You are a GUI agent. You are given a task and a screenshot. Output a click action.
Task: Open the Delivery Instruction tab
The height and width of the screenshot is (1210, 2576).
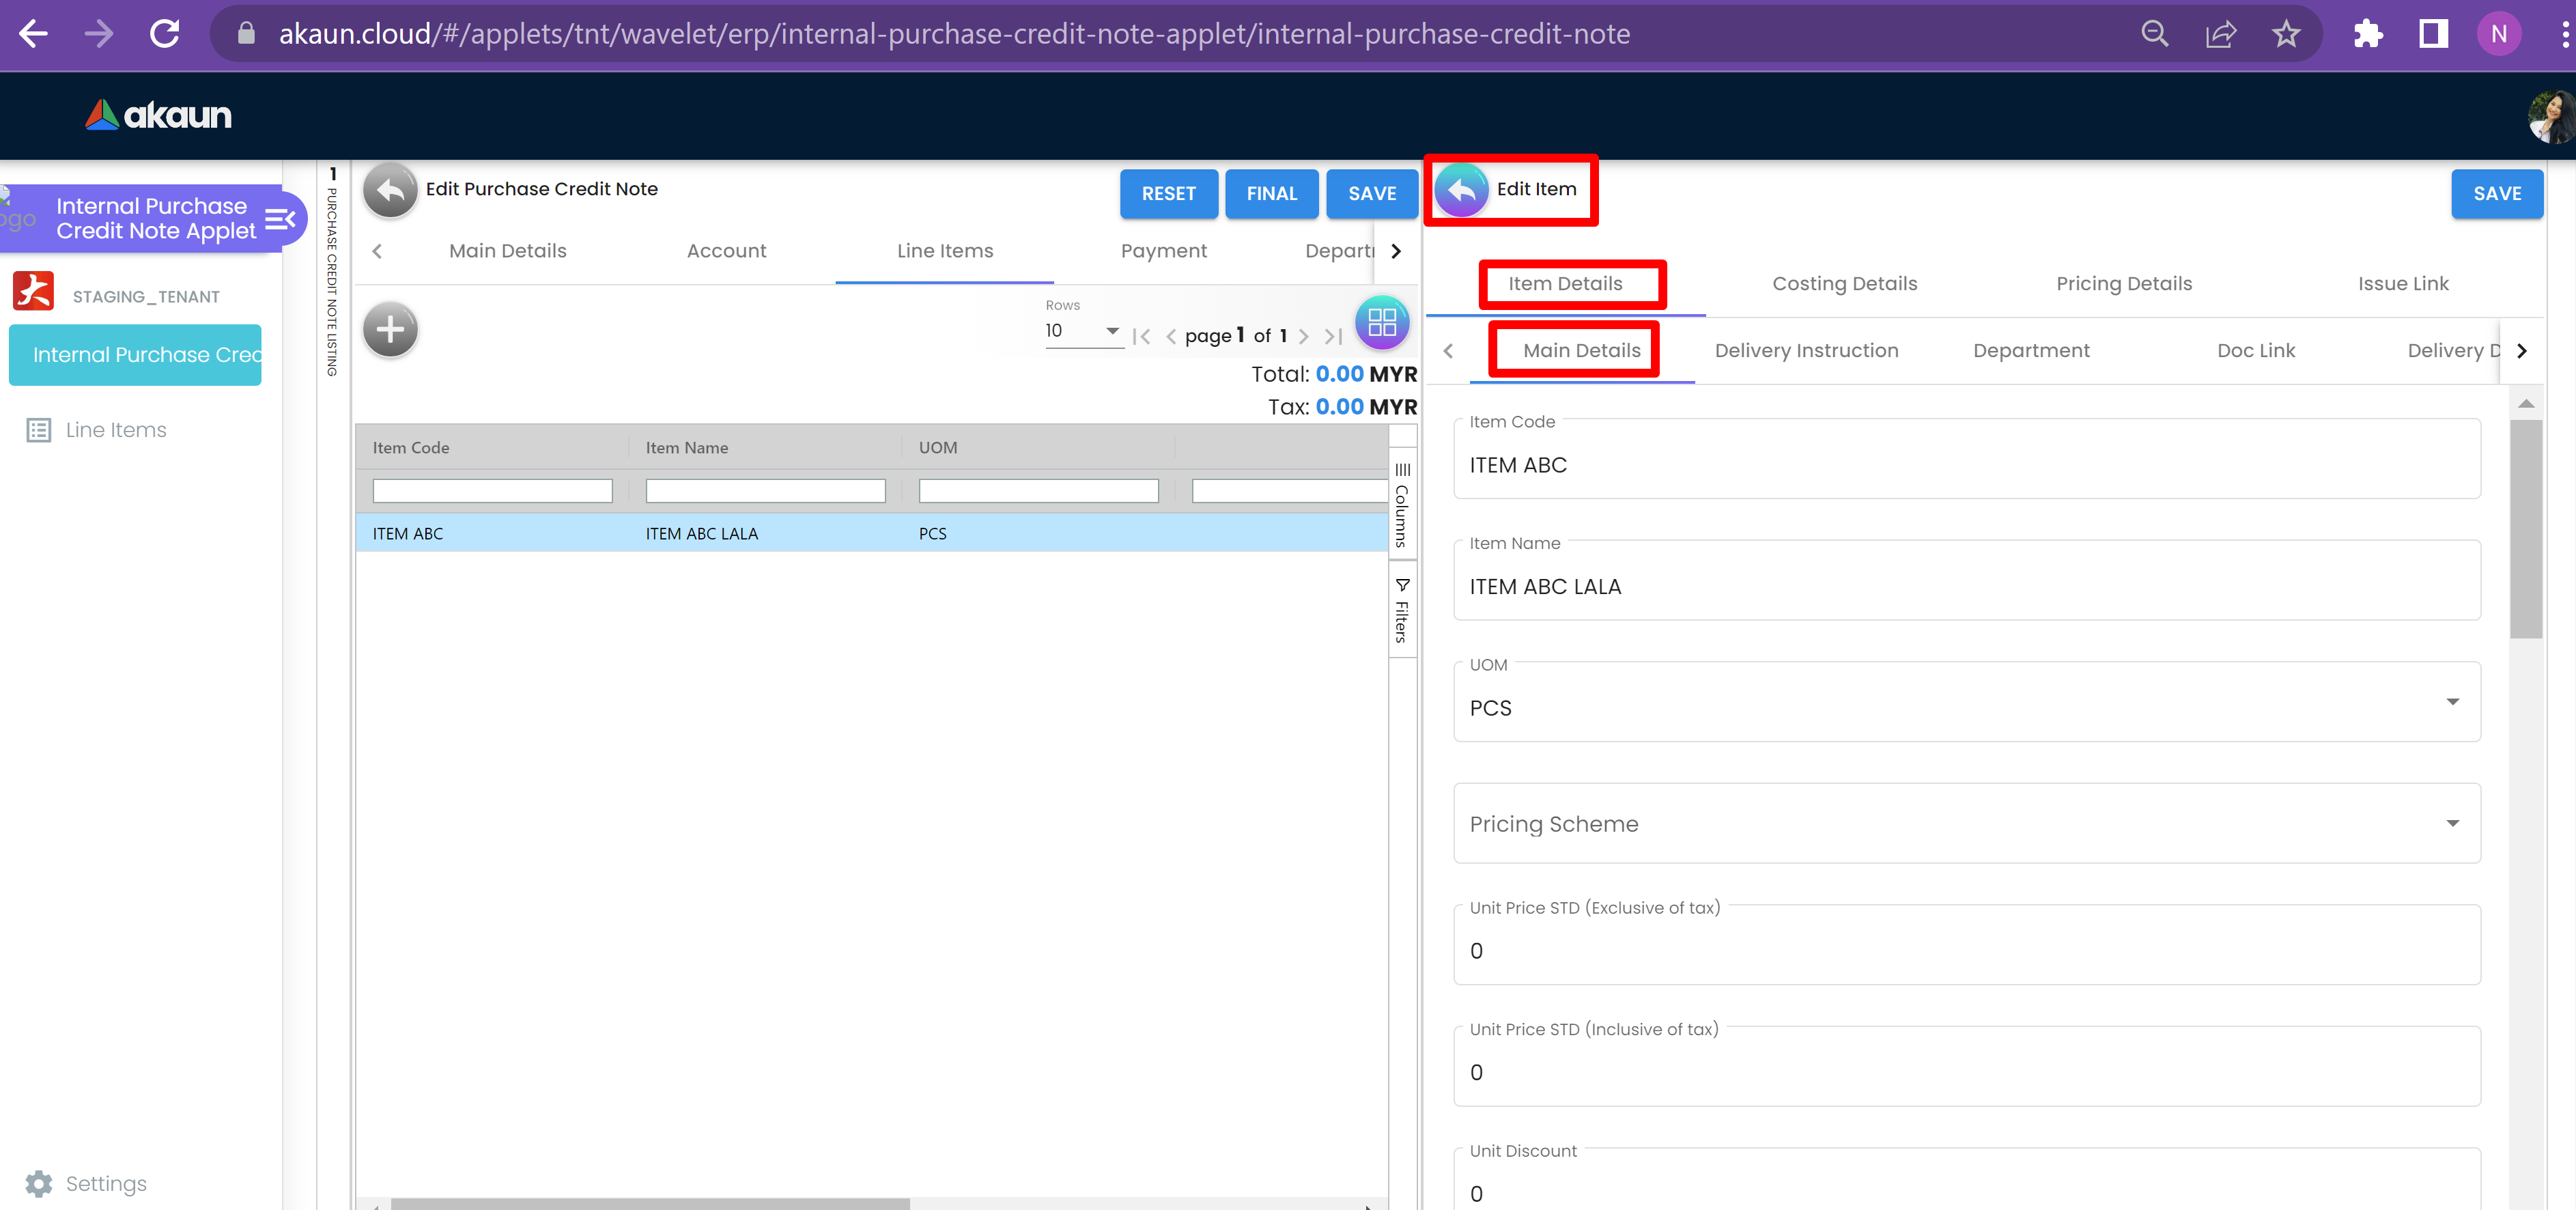[x=1805, y=351]
